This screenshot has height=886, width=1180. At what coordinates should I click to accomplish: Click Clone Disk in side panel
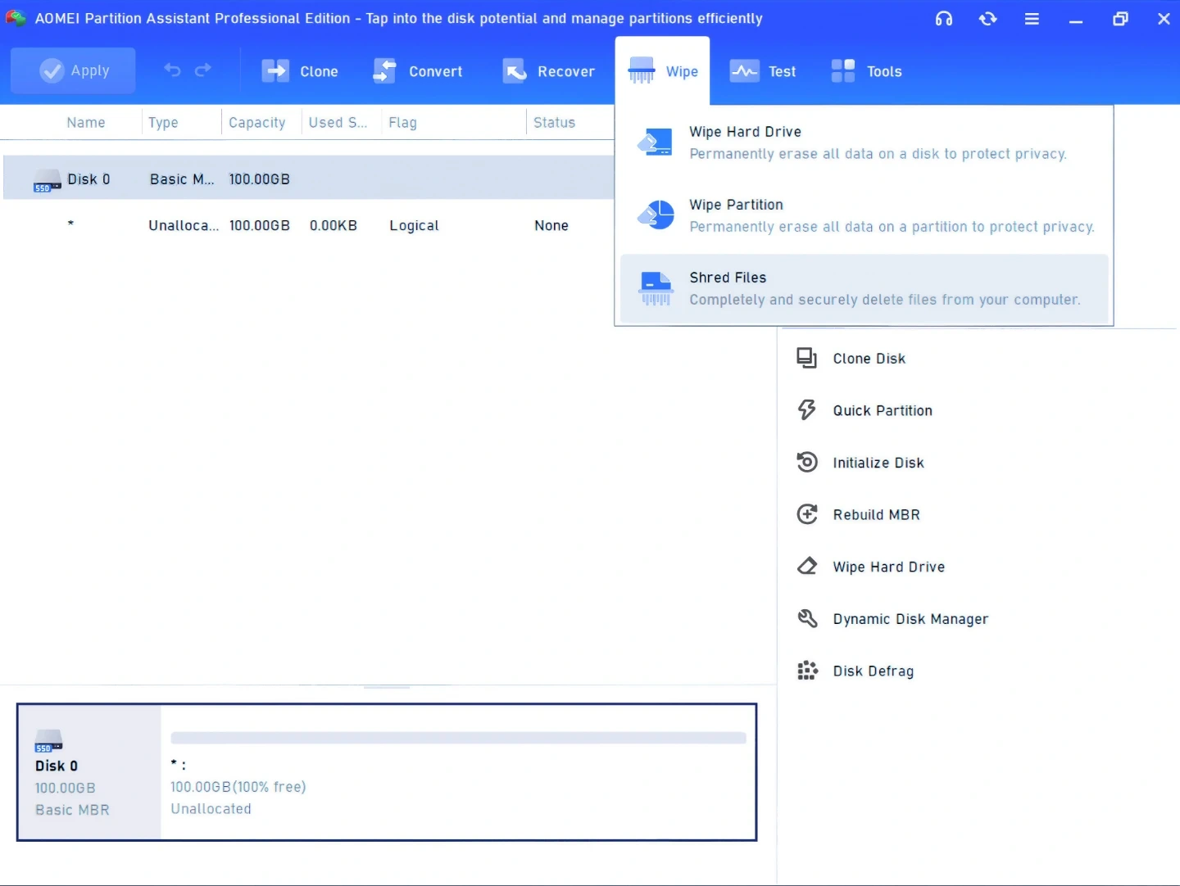(x=869, y=359)
